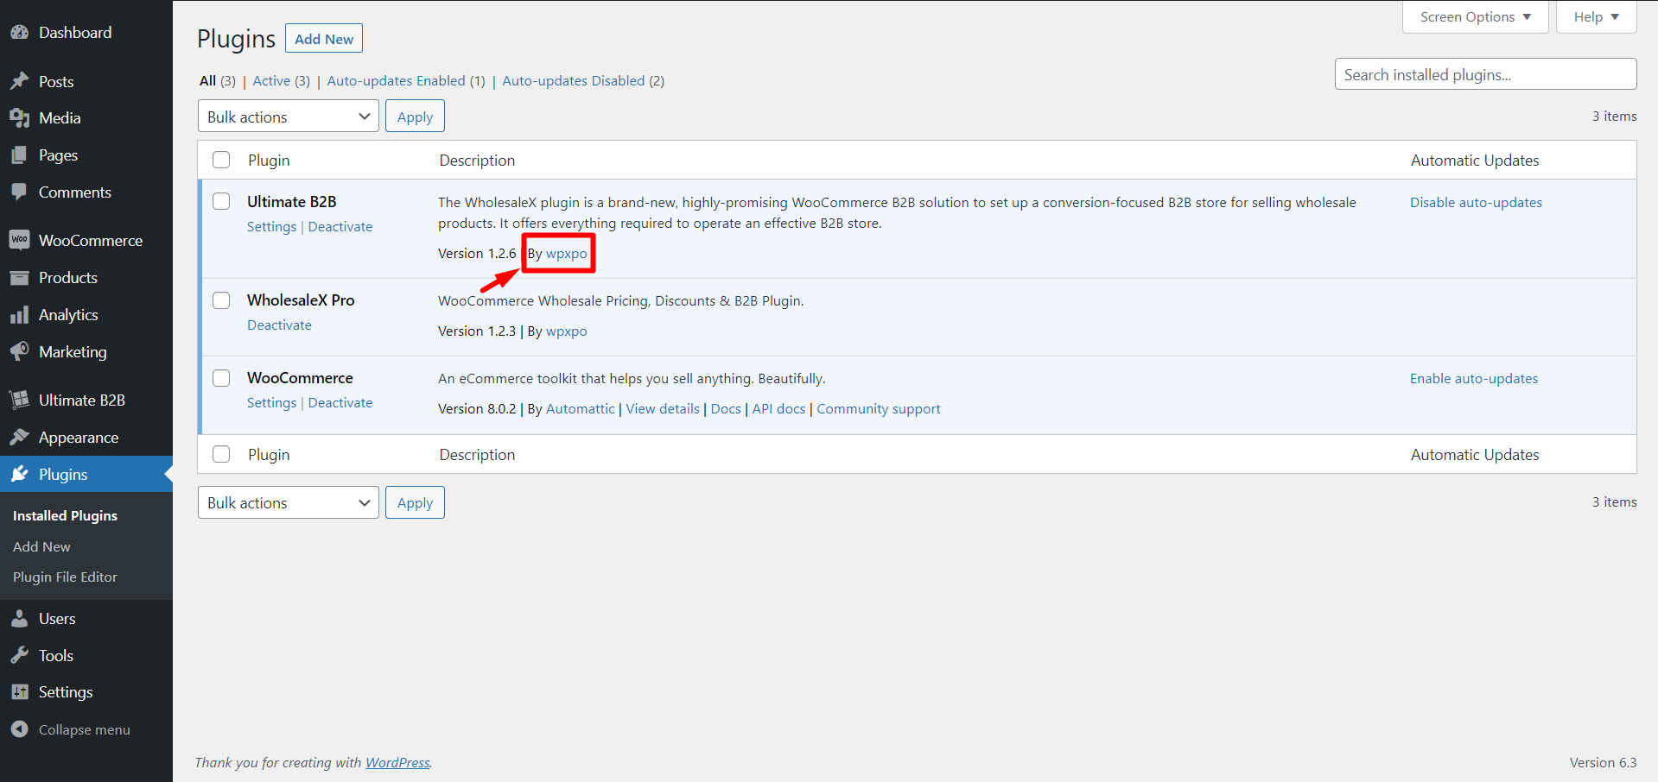Viewport: 1658px width, 782px height.
Task: Click the Collapse menu arrow icon
Action: coord(19,729)
